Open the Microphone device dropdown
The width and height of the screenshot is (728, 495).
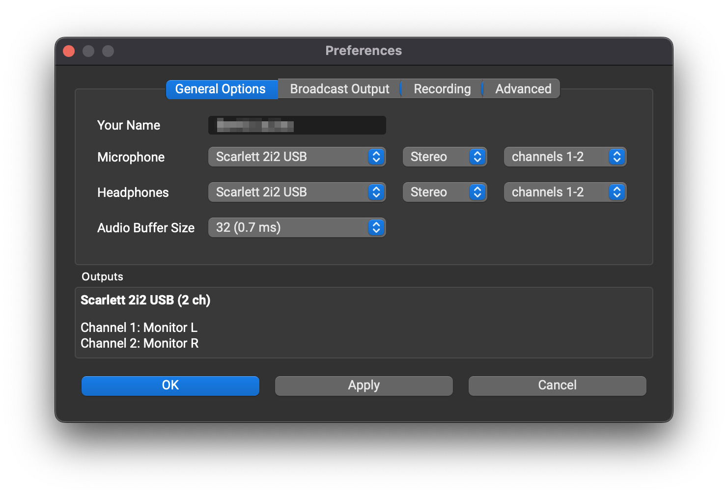click(x=297, y=157)
